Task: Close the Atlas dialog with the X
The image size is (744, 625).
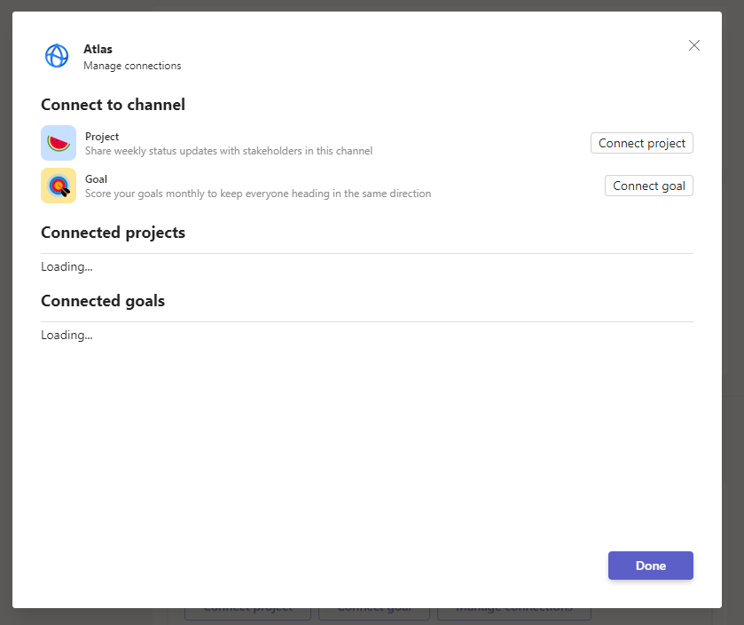Action: tap(694, 45)
